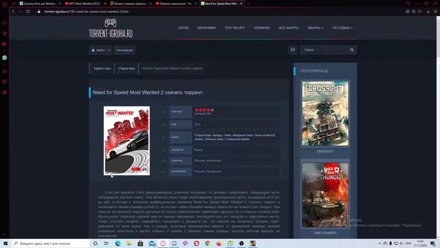Open the new tab plus button
The width and height of the screenshot is (440, 248).
click(x=248, y=3)
